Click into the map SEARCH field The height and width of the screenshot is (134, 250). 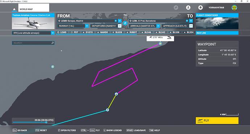coord(32,43)
